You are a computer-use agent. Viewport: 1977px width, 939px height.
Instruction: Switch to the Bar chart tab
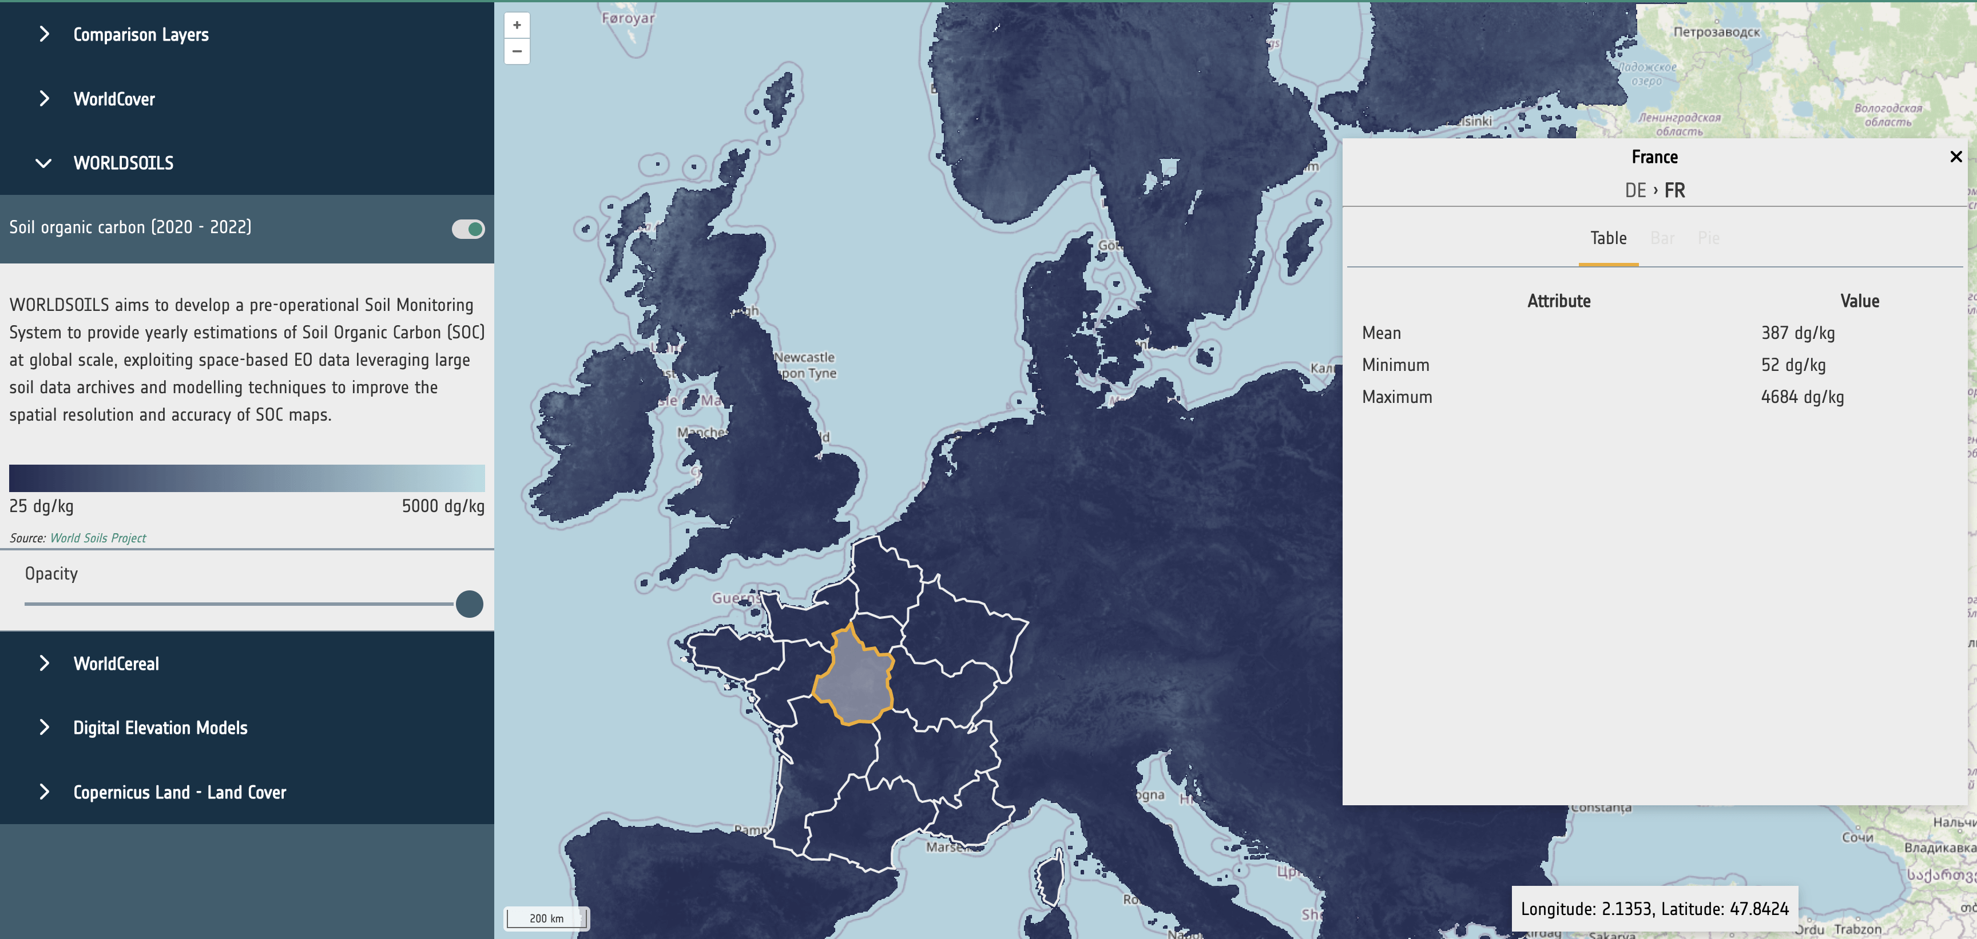[1662, 238]
